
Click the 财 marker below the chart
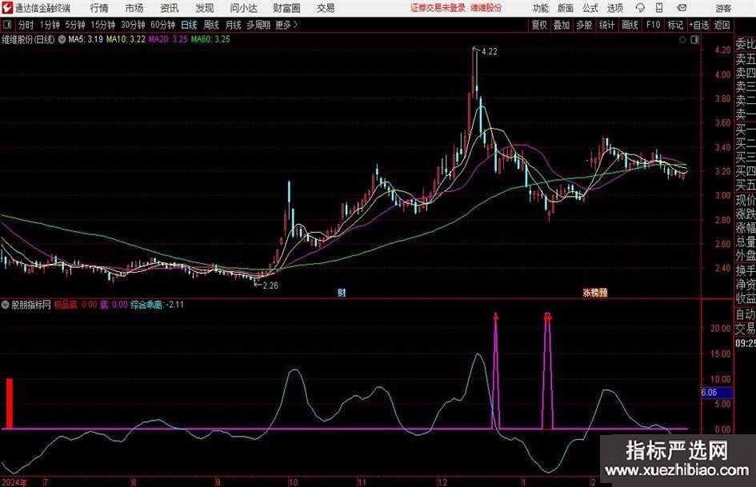342,292
